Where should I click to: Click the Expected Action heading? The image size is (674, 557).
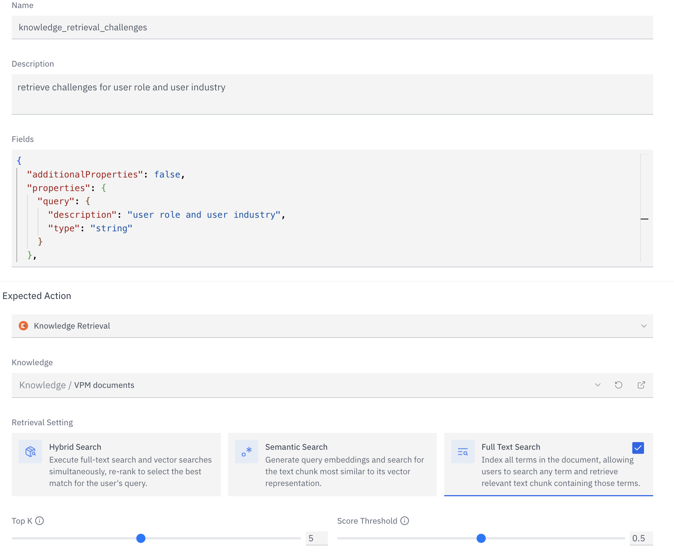click(37, 296)
